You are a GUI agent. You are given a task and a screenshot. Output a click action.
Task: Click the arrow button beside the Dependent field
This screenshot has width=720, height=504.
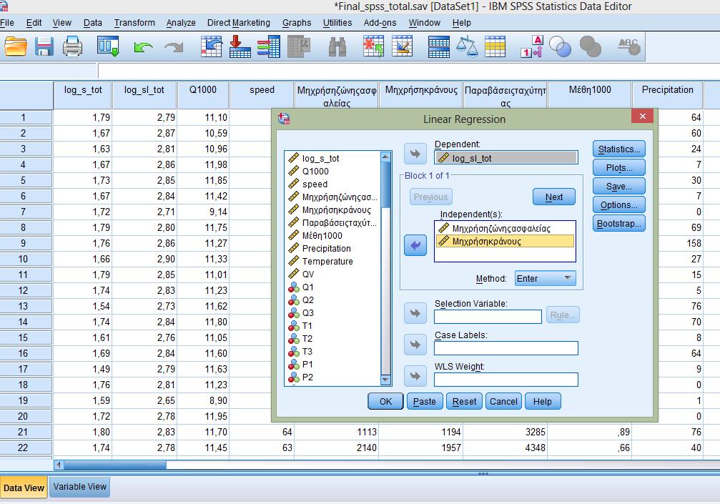(415, 154)
